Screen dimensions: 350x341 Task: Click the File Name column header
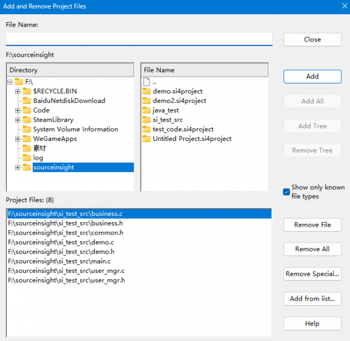coord(205,70)
